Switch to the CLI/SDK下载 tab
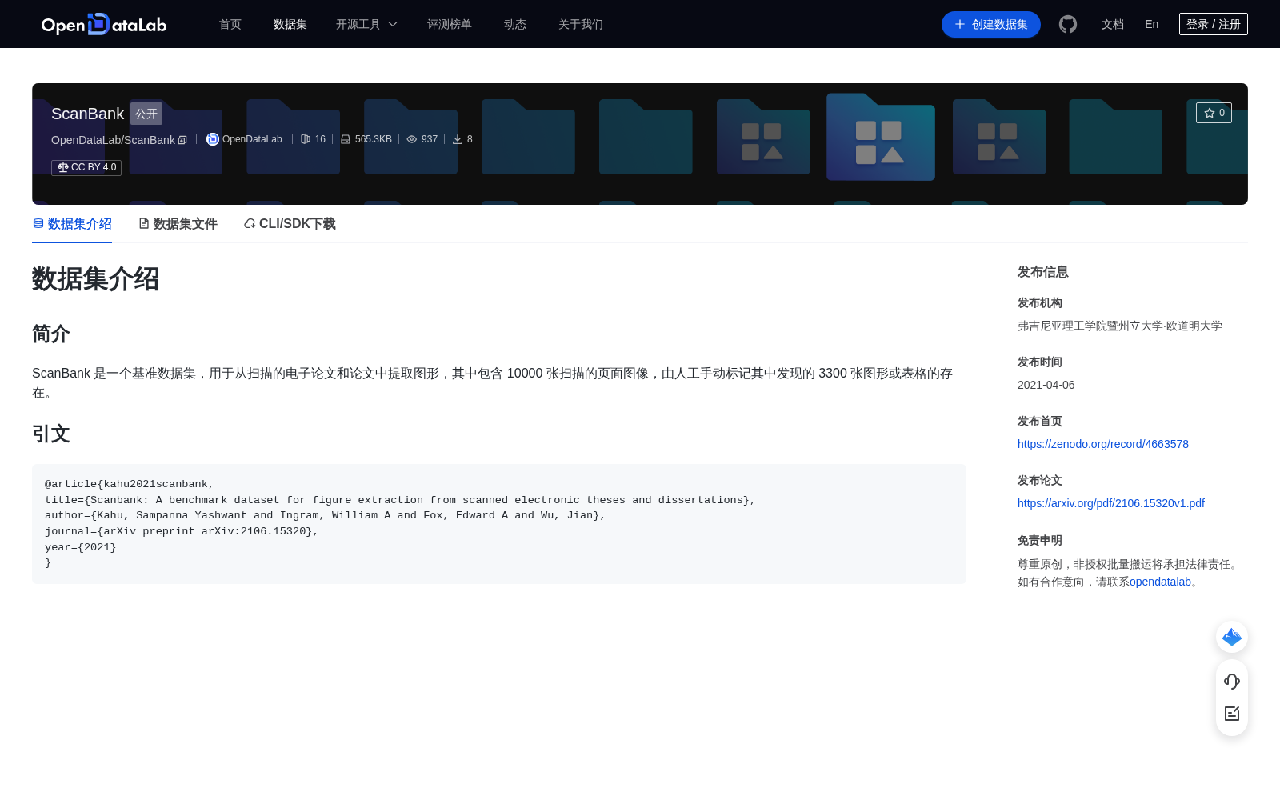The width and height of the screenshot is (1280, 800). coord(290,224)
